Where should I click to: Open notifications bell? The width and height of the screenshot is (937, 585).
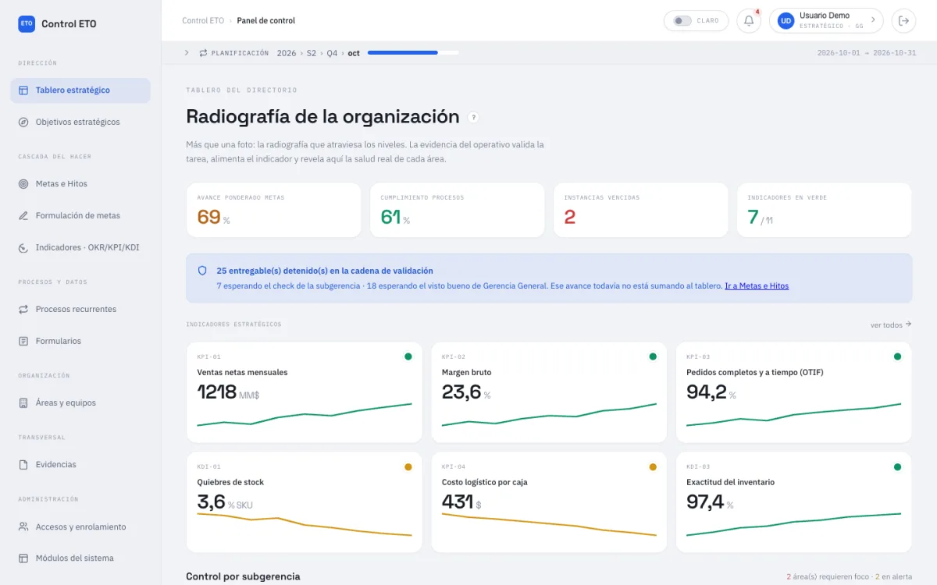coord(749,21)
